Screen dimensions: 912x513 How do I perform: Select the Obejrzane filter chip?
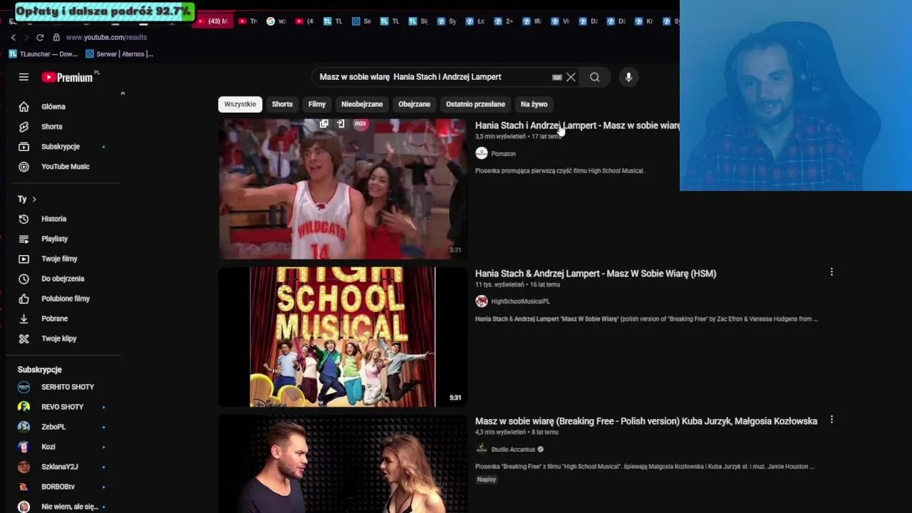pyautogui.click(x=414, y=104)
